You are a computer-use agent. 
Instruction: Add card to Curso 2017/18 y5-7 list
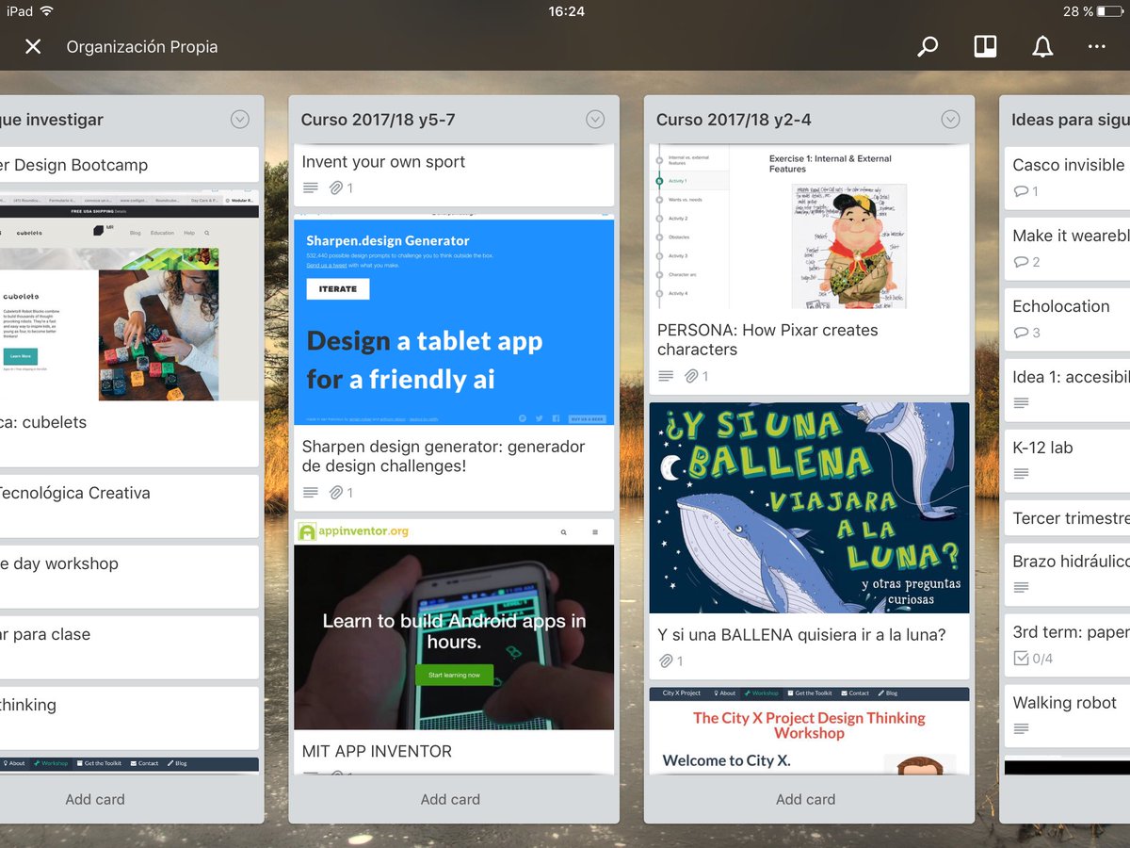(x=450, y=799)
